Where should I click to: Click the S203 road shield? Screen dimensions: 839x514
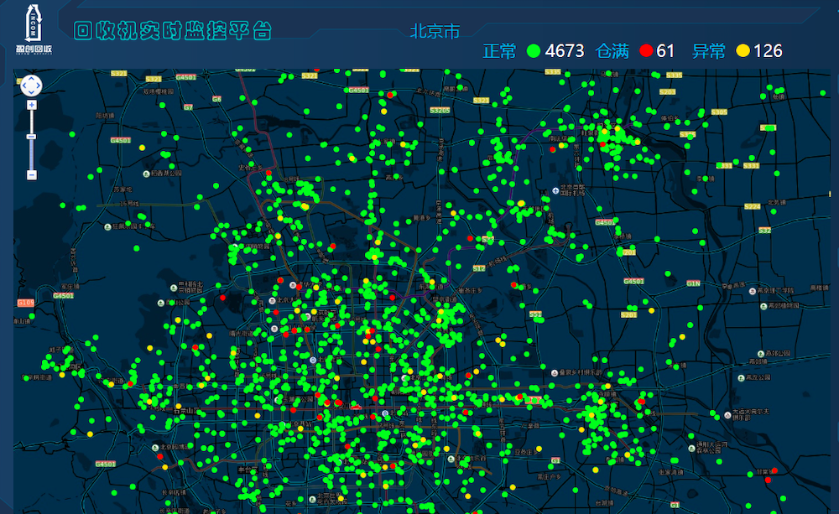(667, 92)
